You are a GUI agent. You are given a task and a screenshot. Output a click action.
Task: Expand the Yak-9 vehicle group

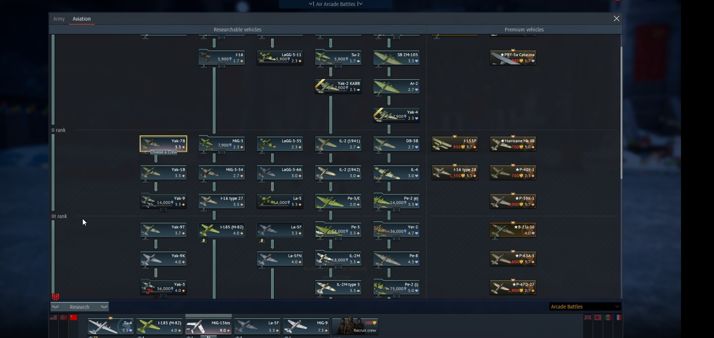[x=164, y=210]
